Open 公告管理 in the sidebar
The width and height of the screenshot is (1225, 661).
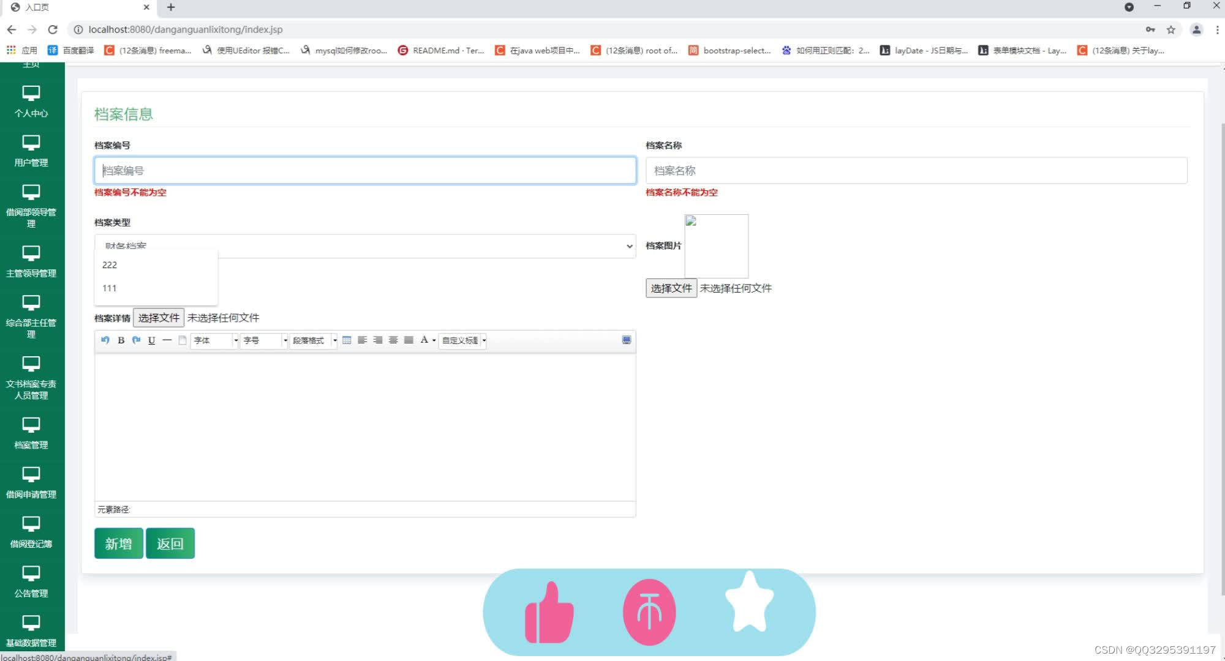pyautogui.click(x=31, y=582)
